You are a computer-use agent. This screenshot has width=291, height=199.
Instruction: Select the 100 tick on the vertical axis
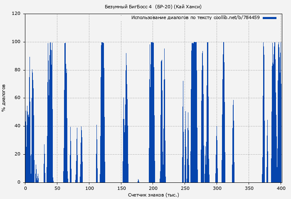pyautogui.click(x=16, y=42)
